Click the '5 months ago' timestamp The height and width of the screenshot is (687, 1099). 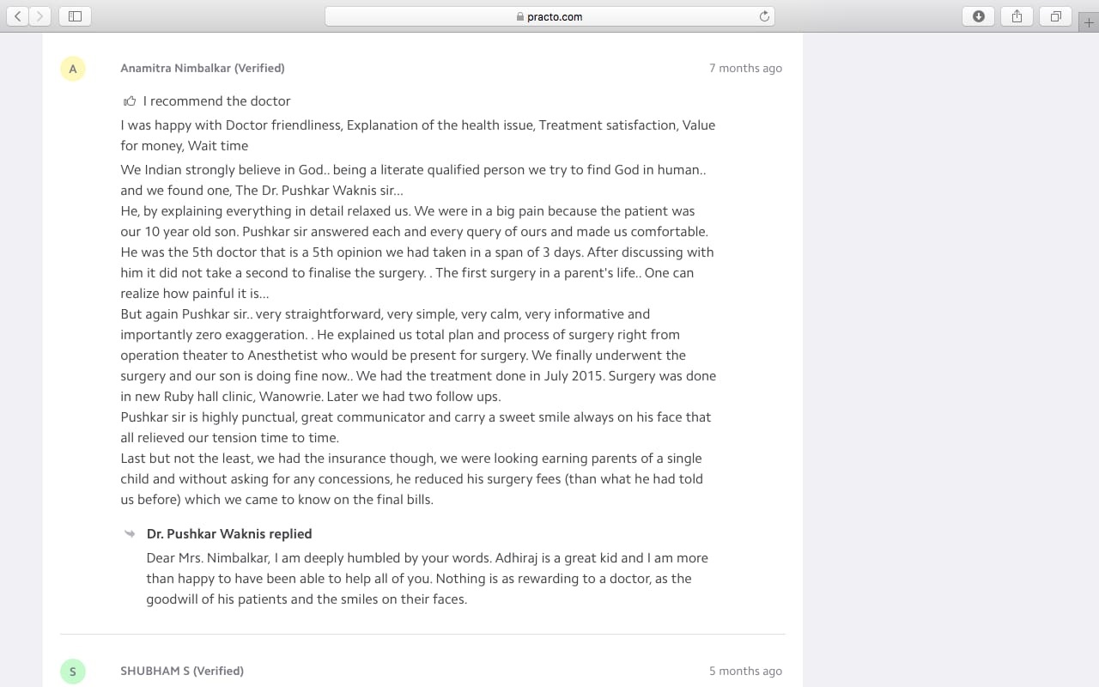[745, 671]
